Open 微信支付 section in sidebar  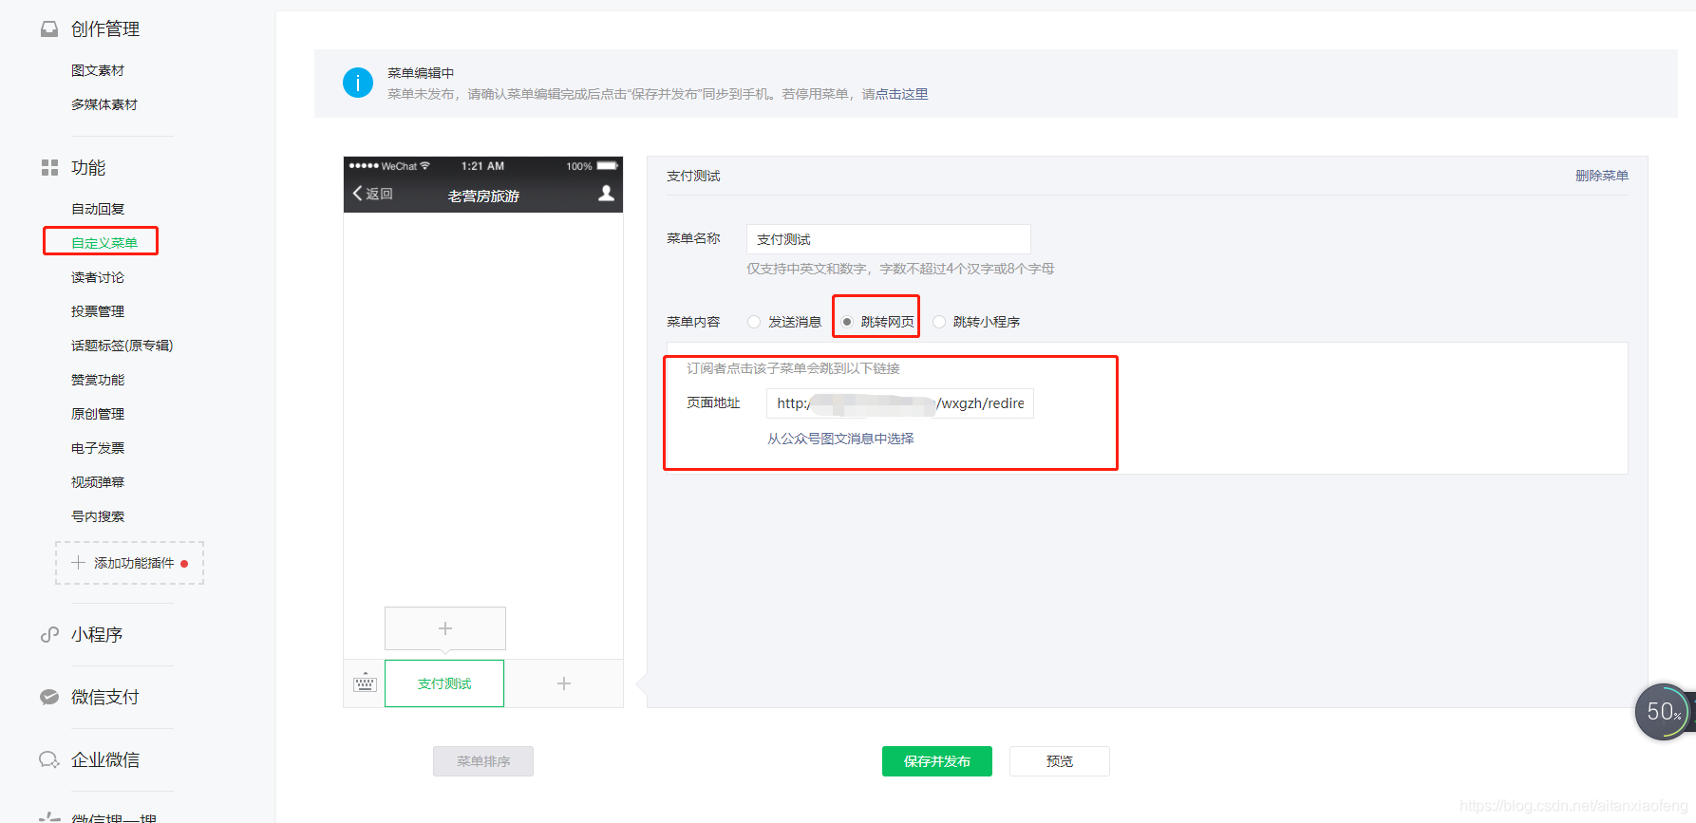click(x=104, y=697)
